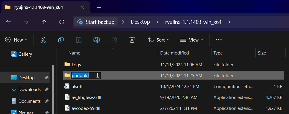
Task: Go up one folder level
Action: (44, 22)
